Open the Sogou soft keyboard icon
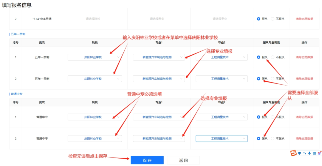Image resolution: width=322 pixels, height=166 pixels. (314, 153)
